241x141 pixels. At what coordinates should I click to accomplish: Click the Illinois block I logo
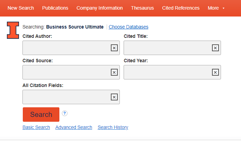pyautogui.click(x=13, y=30)
